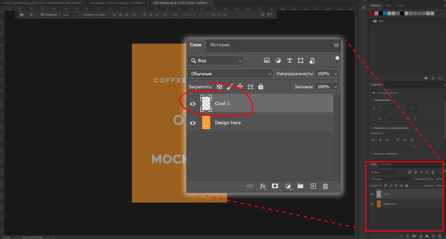Toggle the Автовыбор checkbox

pyautogui.click(x=42, y=15)
